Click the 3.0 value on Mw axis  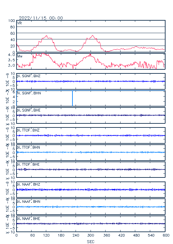[12, 65]
